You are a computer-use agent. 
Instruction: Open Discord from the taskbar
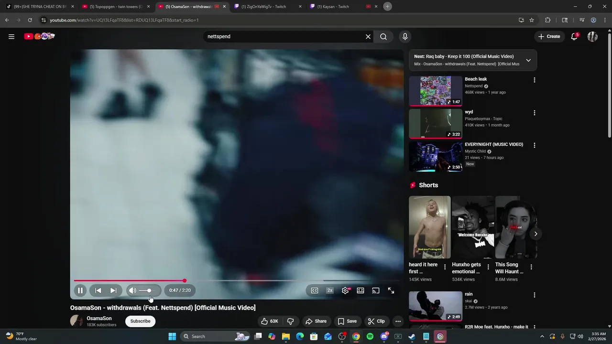coord(384,336)
